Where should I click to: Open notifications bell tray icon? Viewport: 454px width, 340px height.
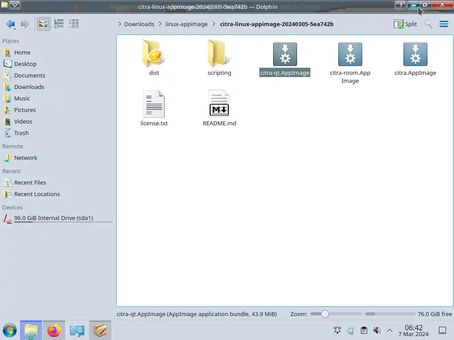(x=337, y=330)
